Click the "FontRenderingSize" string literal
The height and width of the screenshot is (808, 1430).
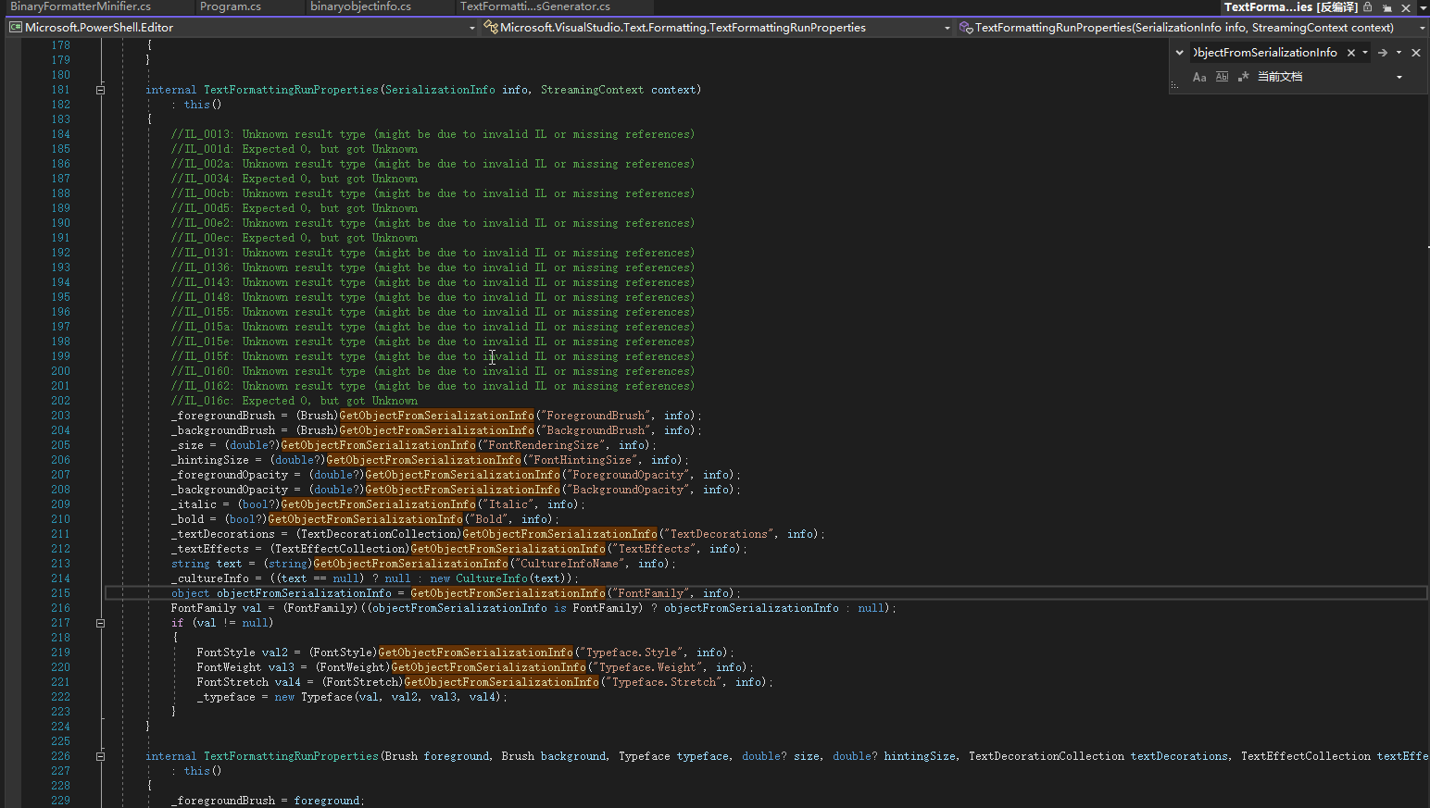coord(545,445)
